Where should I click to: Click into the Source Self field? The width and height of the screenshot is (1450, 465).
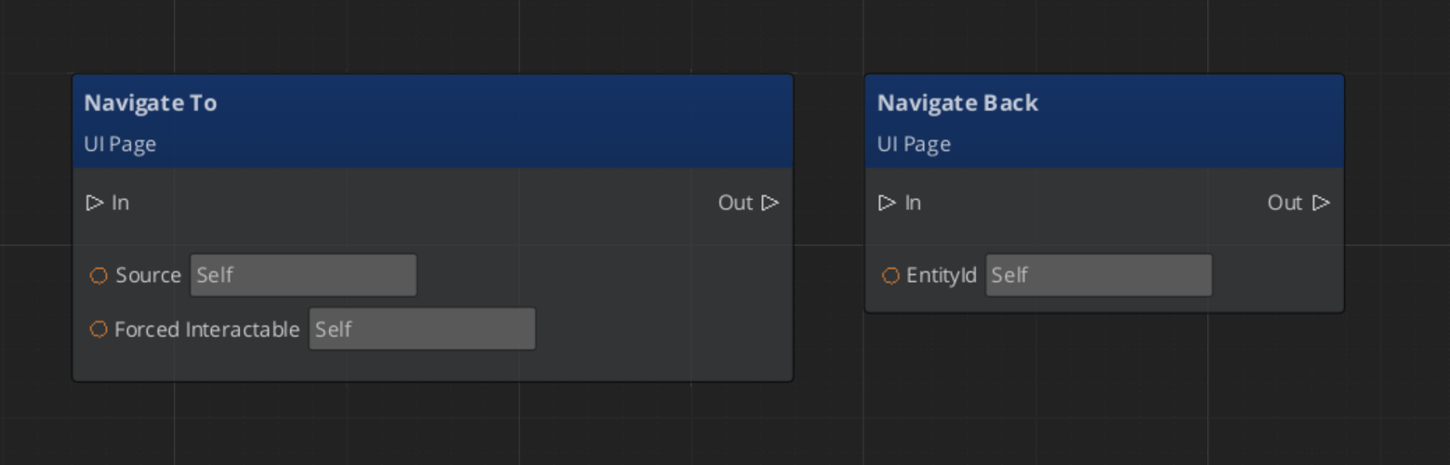point(303,275)
